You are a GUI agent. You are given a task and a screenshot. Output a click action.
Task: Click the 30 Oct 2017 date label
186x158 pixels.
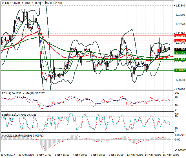[x=8, y=155]
